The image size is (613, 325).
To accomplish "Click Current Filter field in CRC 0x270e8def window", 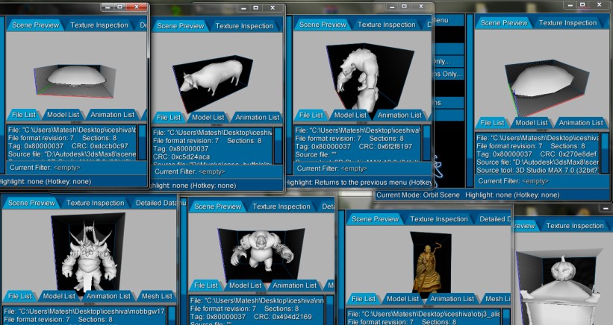I will 542,181.
